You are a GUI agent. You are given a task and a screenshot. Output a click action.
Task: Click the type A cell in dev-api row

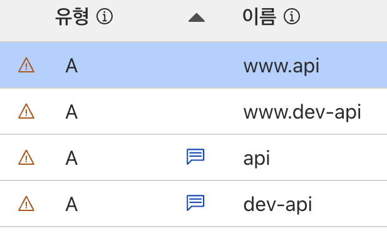71,205
